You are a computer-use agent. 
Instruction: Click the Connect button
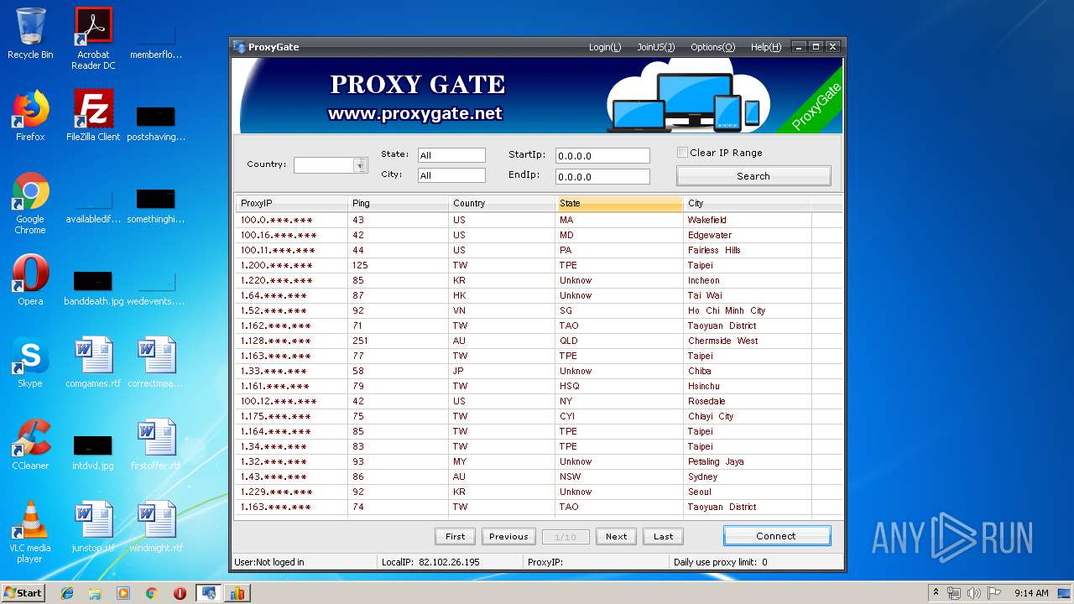[776, 536]
